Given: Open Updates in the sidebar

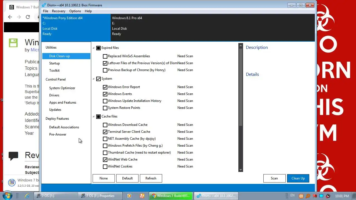Looking at the screenshot, I should (x=55, y=110).
